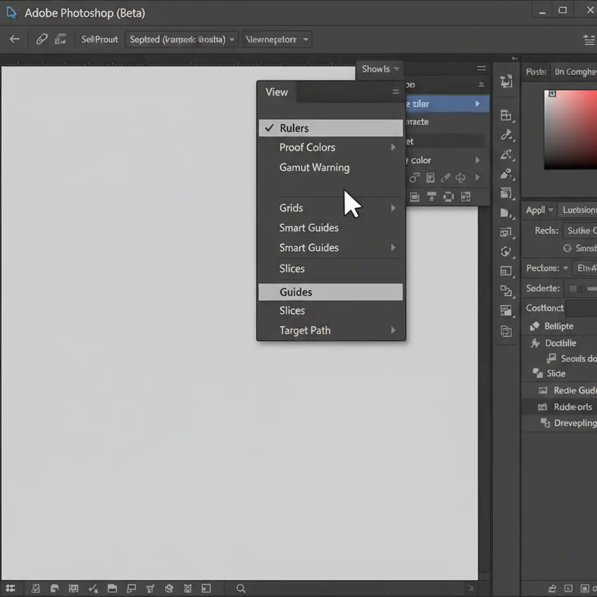Viewport: 597px width, 597px height.
Task: Click the topmost icon in the vertical tool strip
Action: pyautogui.click(x=506, y=82)
